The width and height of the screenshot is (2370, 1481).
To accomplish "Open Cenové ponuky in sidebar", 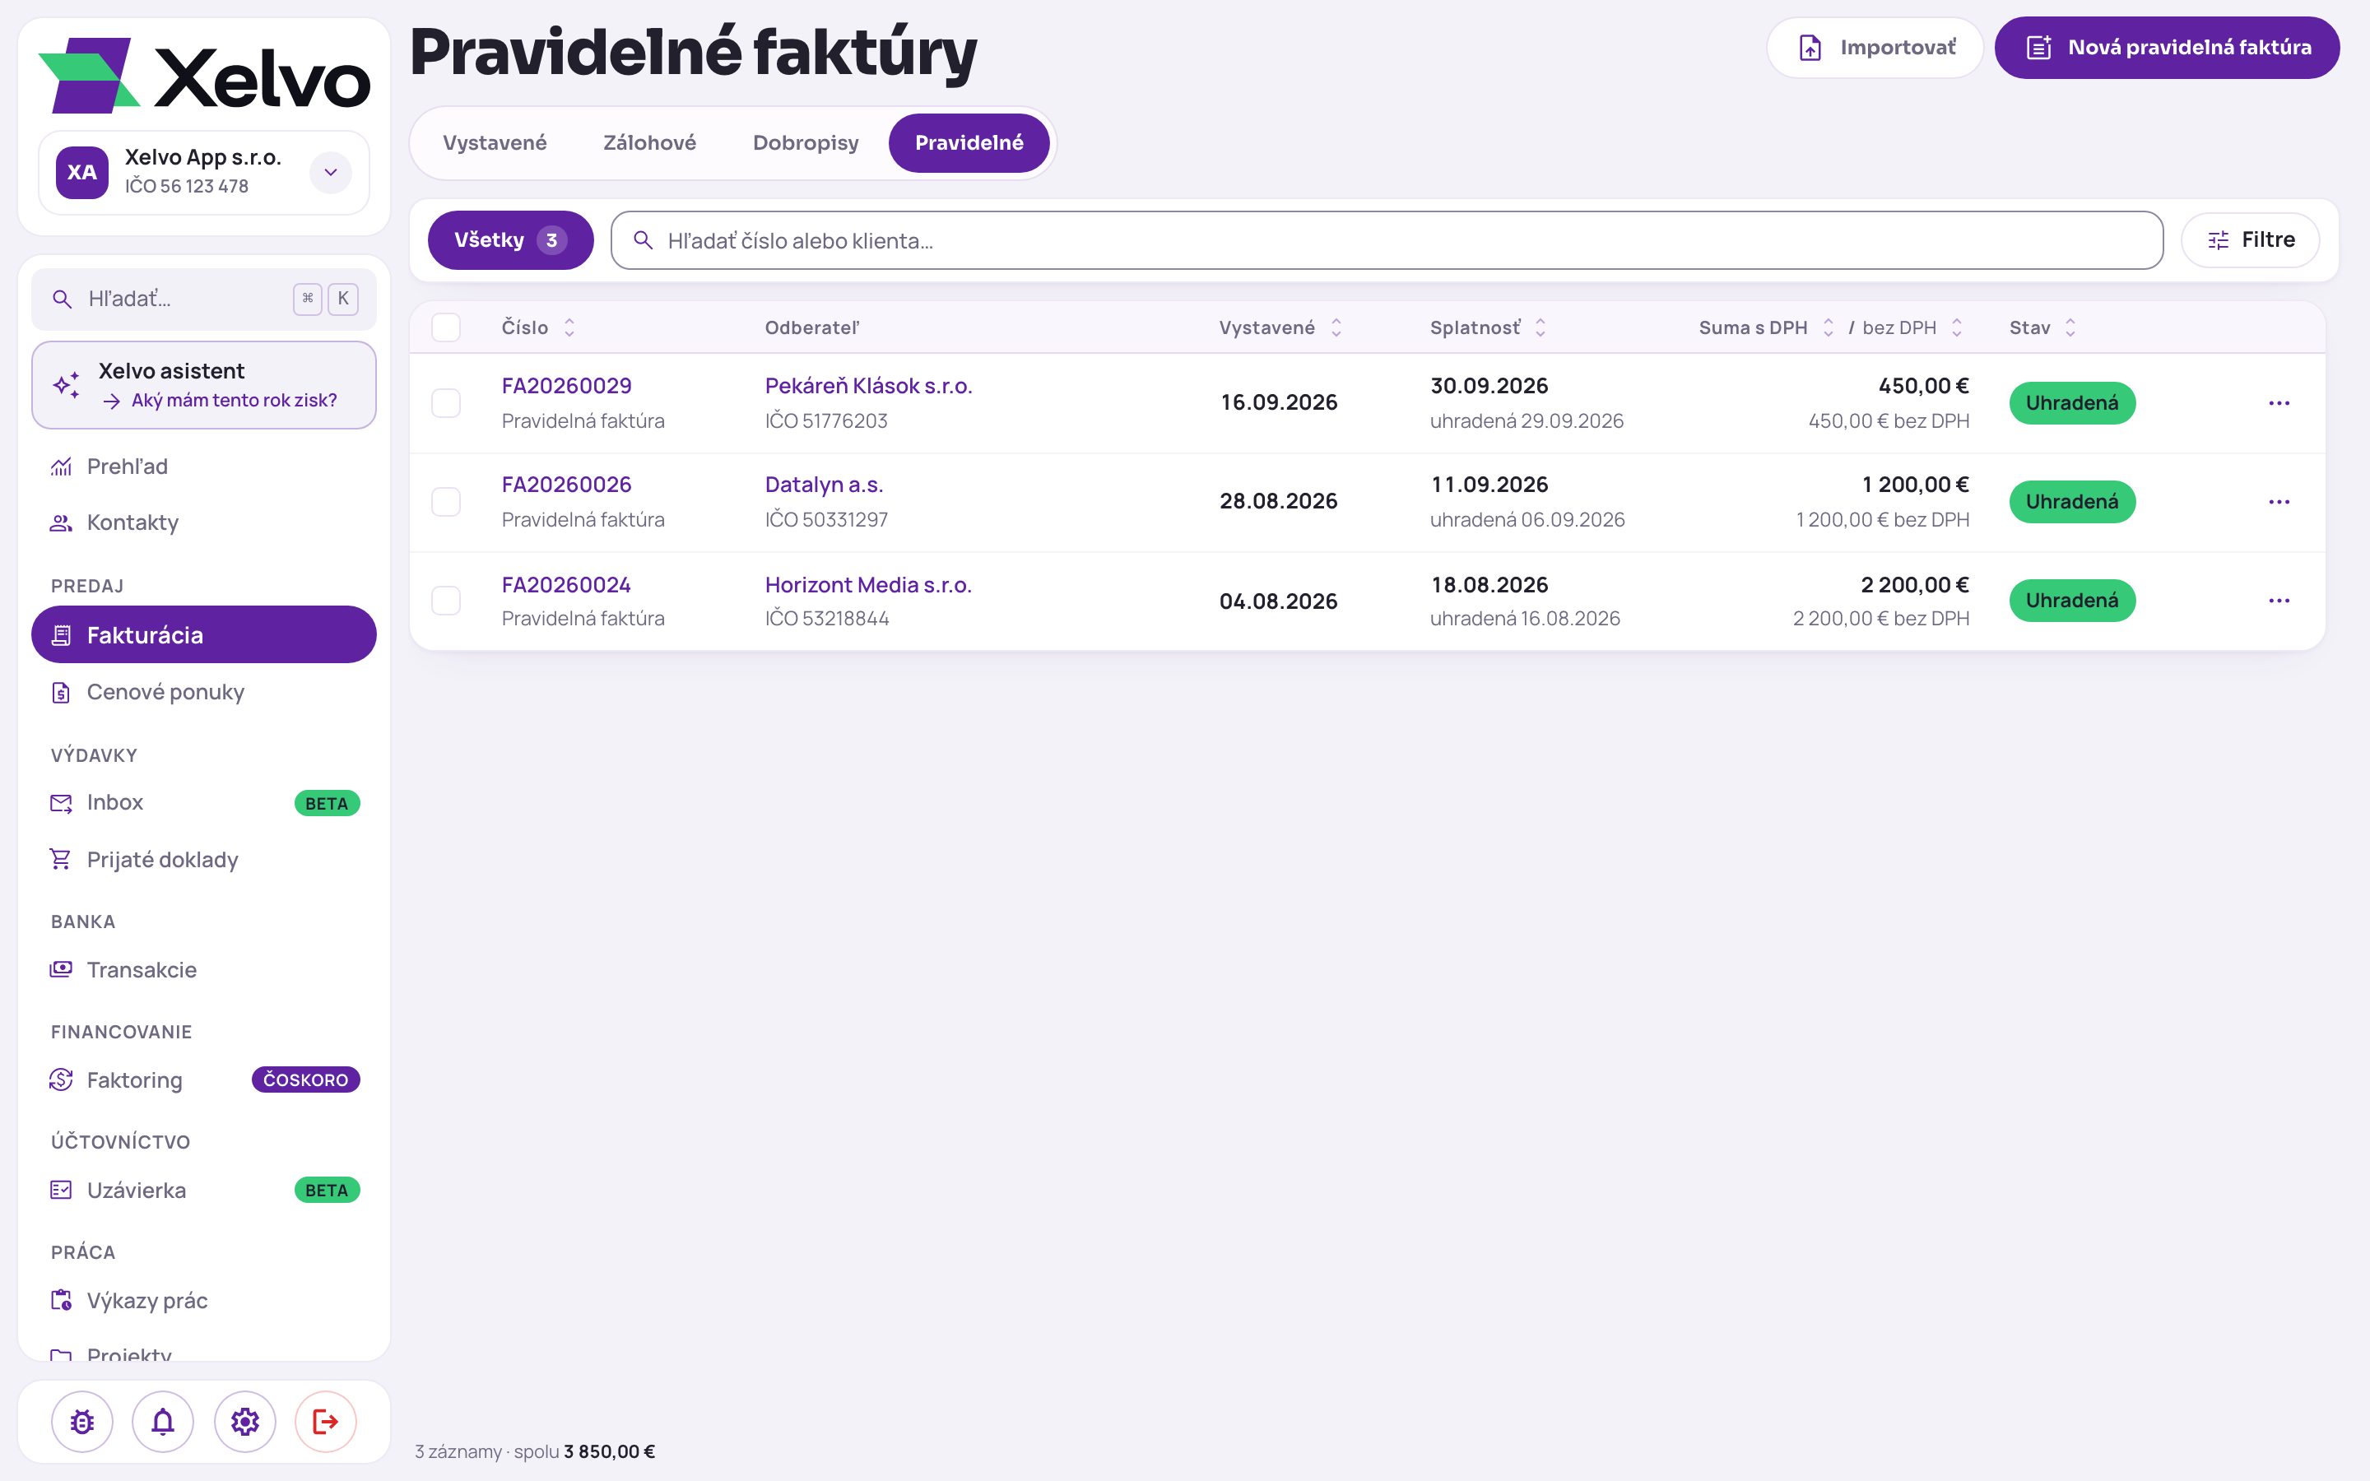I will click(204, 691).
